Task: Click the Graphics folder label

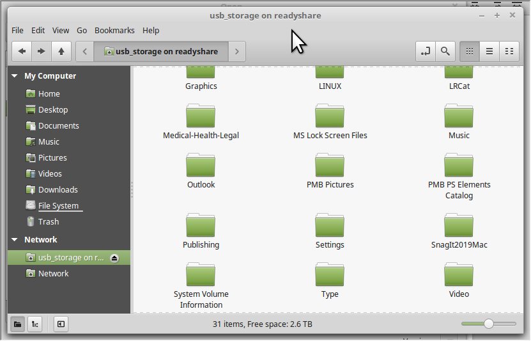Action: [x=201, y=86]
